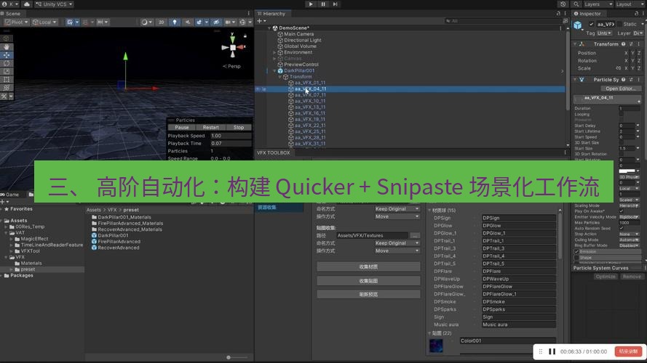Select the Rect tool
Image resolution: width=647 pixels, height=363 pixels.
click(x=7, y=79)
